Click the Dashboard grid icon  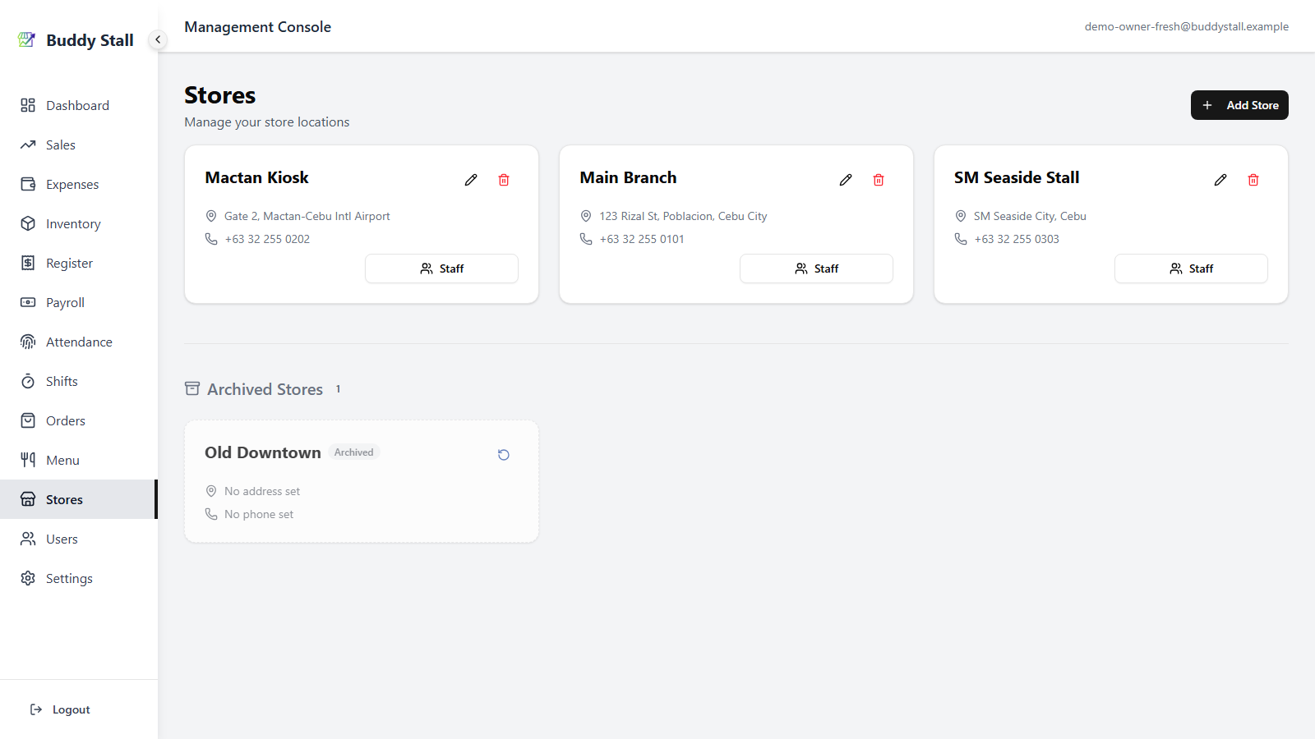pyautogui.click(x=28, y=105)
